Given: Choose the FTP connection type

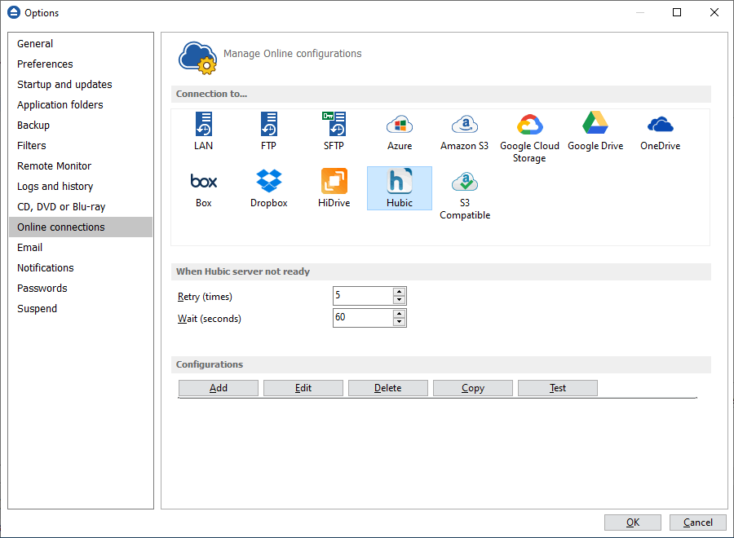Looking at the screenshot, I should click(x=268, y=131).
